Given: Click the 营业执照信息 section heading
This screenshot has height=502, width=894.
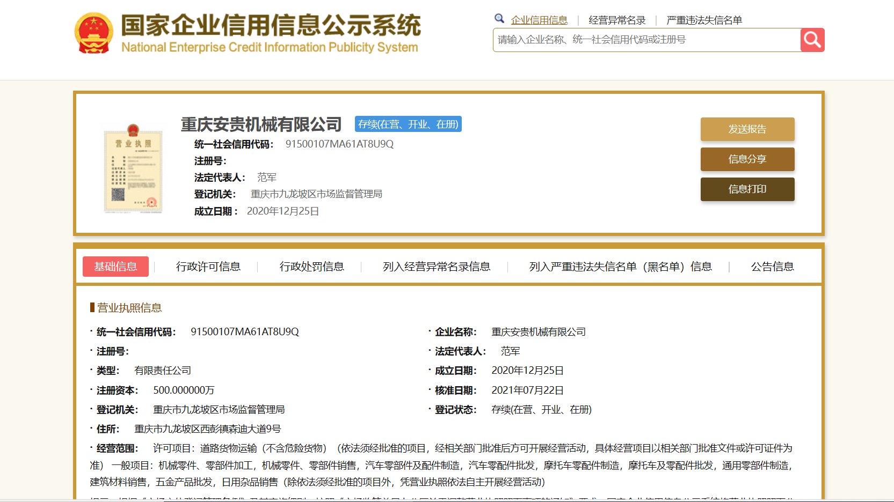Looking at the screenshot, I should 129,308.
